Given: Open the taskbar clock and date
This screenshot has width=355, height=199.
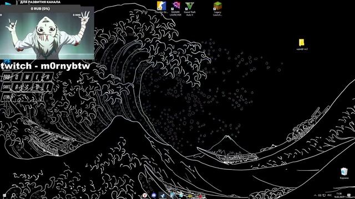Looking at the screenshot, I should (x=339, y=195).
